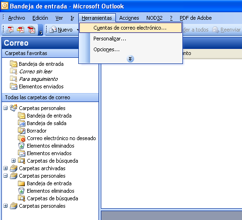
Task: Choose Opciones... from Herramientas menu
Action: tap(130, 49)
